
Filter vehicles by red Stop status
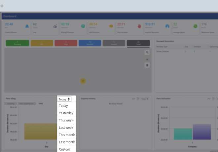coord(66,43)
